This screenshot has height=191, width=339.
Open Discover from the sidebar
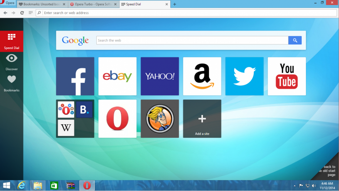pos(12,62)
